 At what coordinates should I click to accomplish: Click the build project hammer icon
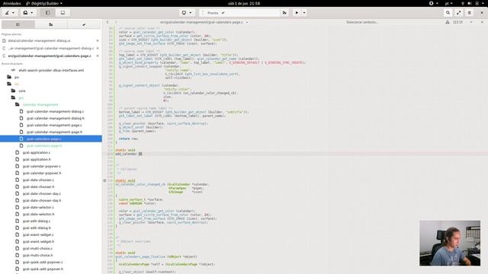(284, 13)
